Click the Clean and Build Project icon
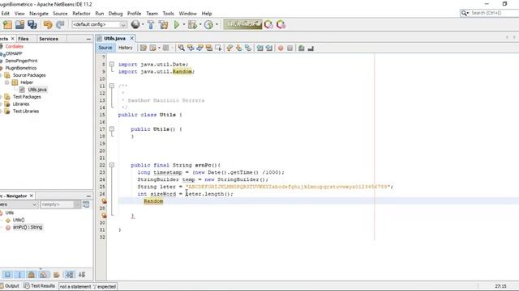This screenshot has height=291, width=519. coord(164,25)
